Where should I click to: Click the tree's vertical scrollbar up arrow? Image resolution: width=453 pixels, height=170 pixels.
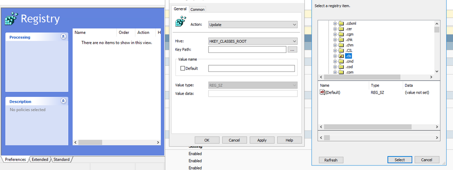click(437, 24)
